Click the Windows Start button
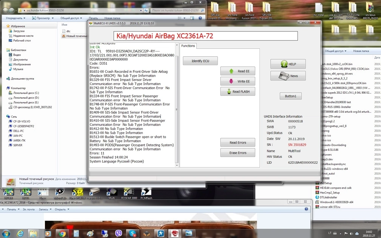 [6, 233]
